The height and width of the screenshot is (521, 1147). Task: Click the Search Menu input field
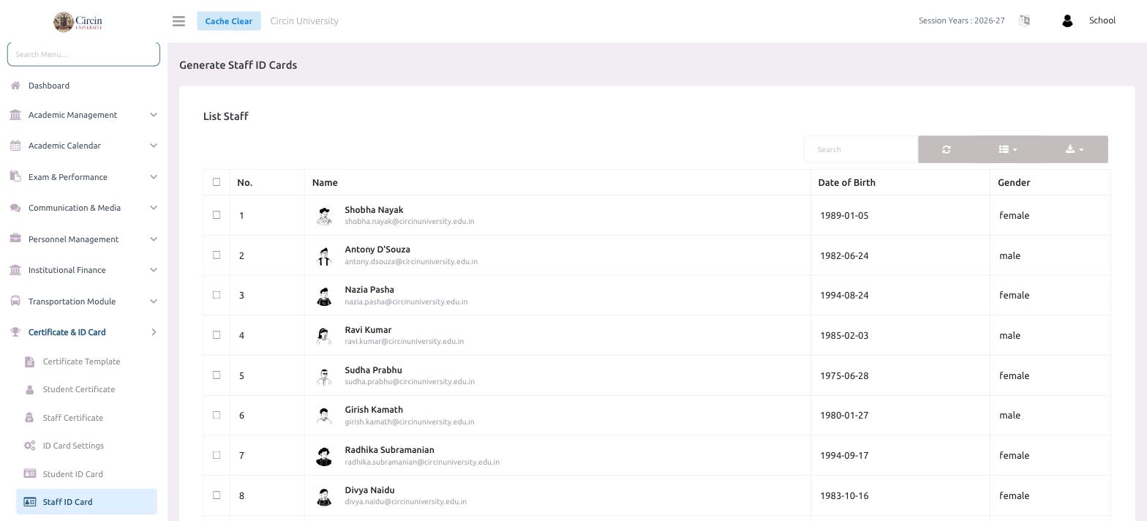point(83,54)
